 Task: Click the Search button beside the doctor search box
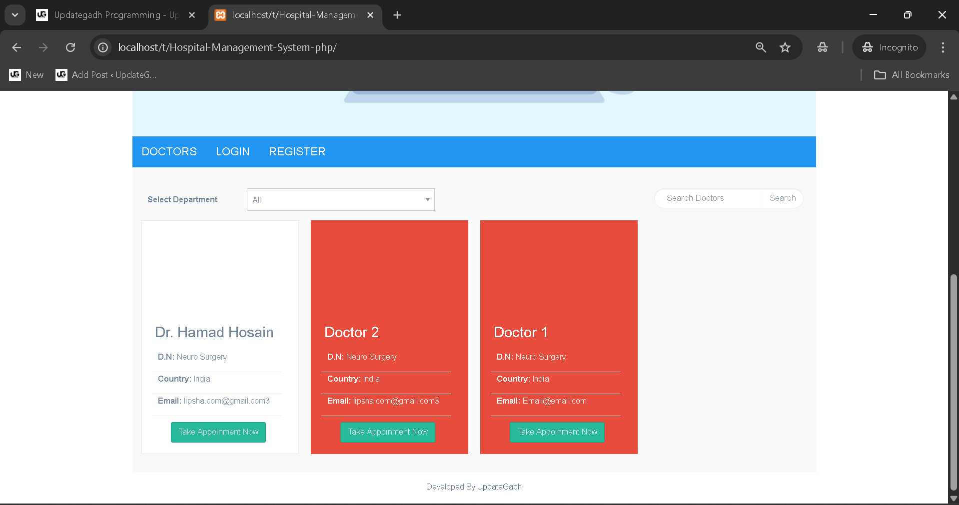[x=782, y=198]
